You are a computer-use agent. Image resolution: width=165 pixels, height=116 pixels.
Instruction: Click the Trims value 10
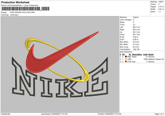pyautogui.click(x=134, y=25)
